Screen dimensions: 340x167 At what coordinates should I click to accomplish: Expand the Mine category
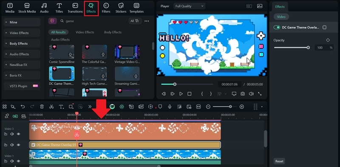(x=22, y=22)
